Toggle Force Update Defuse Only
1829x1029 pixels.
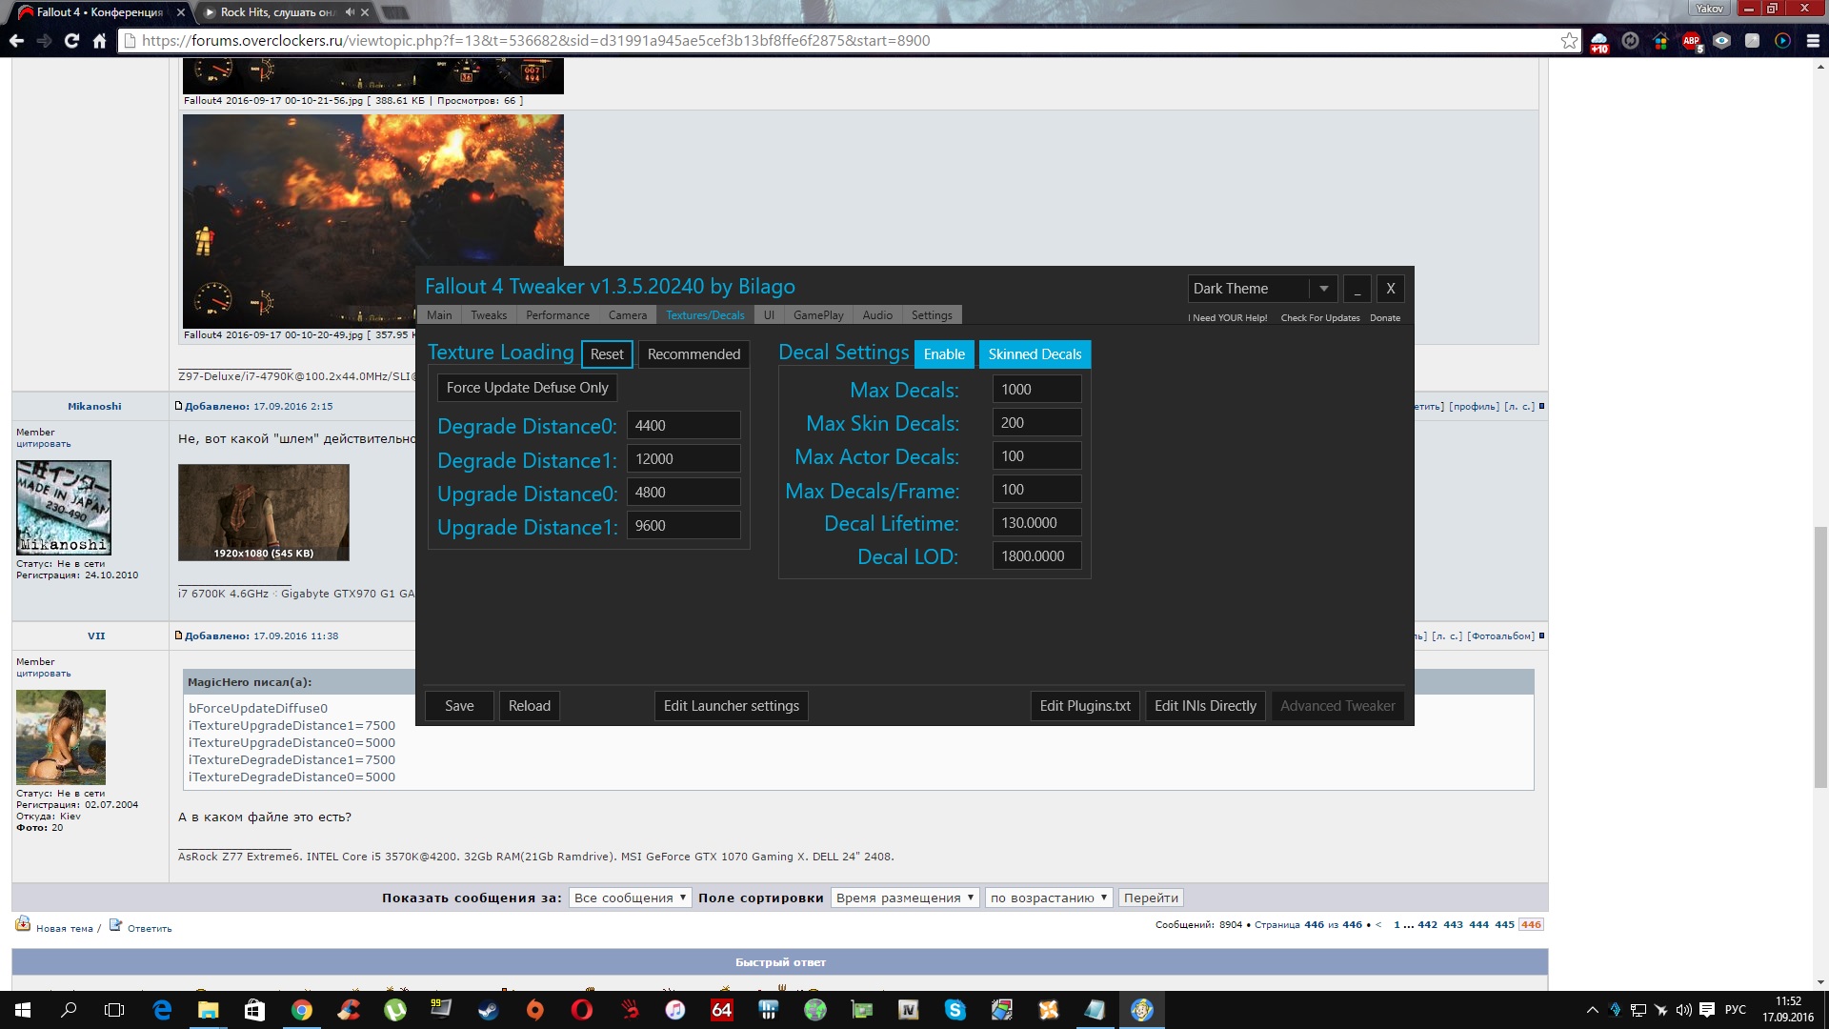(527, 388)
